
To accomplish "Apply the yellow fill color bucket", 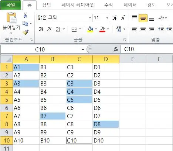I will click(x=90, y=29).
